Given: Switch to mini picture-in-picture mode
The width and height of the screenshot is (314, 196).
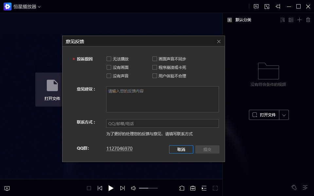Looking at the screenshot, I should 267,7.
